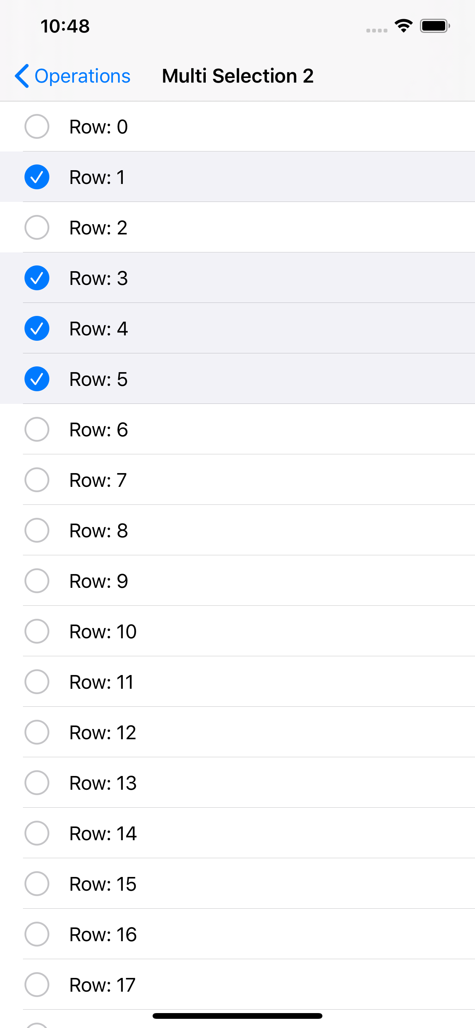Check the Row: 13 circle
Viewport: 475px width, 1028px height.
[37, 782]
